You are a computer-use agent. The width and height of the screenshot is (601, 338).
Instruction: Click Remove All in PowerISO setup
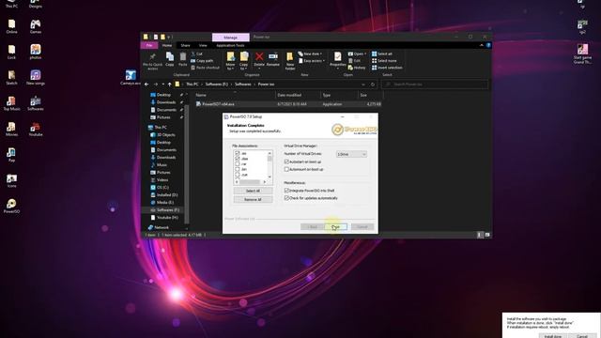click(253, 200)
